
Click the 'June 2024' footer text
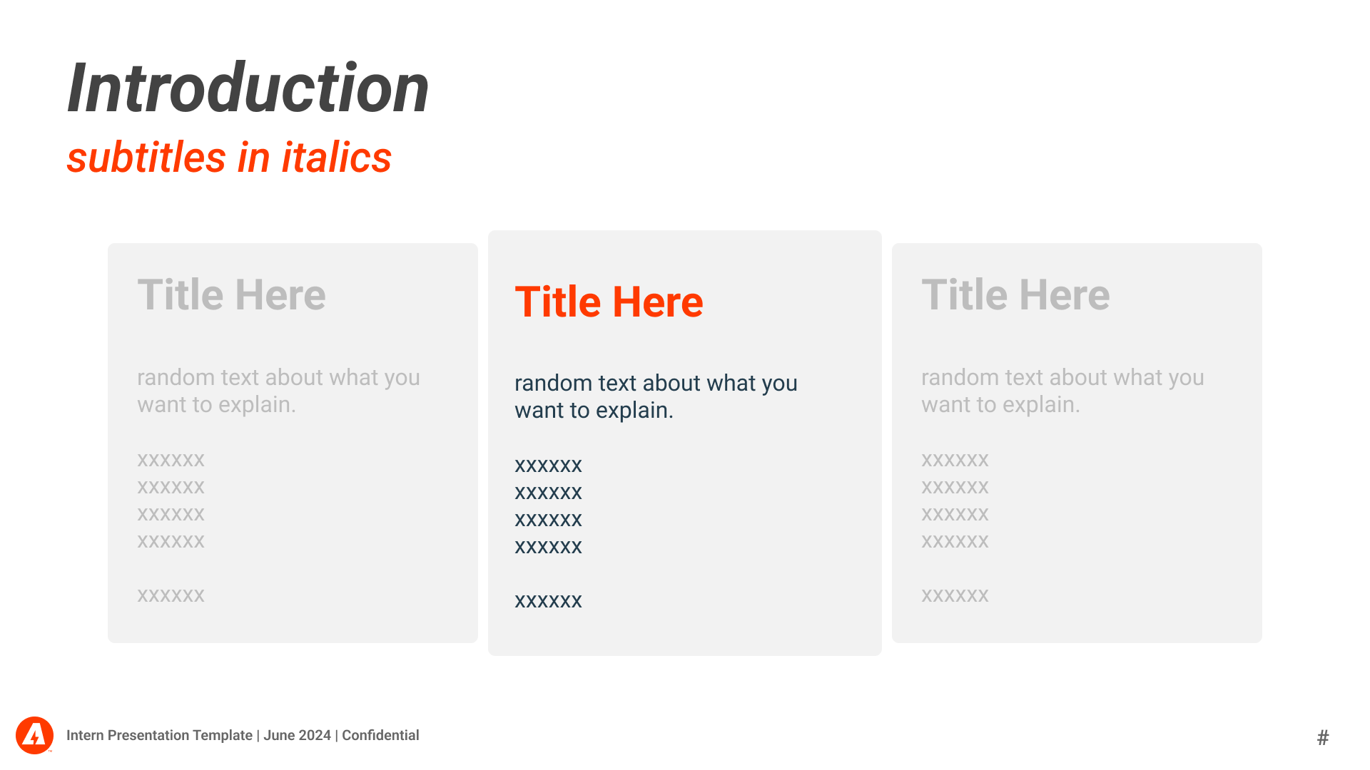tap(297, 735)
